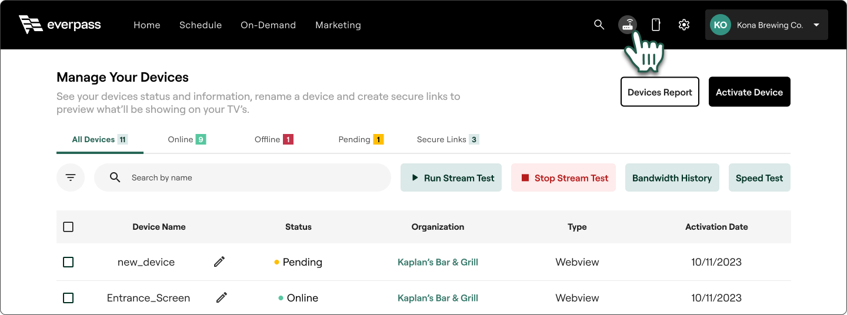Image resolution: width=847 pixels, height=315 pixels.
Task: Open the search magnifier in top bar
Action: pyautogui.click(x=599, y=25)
